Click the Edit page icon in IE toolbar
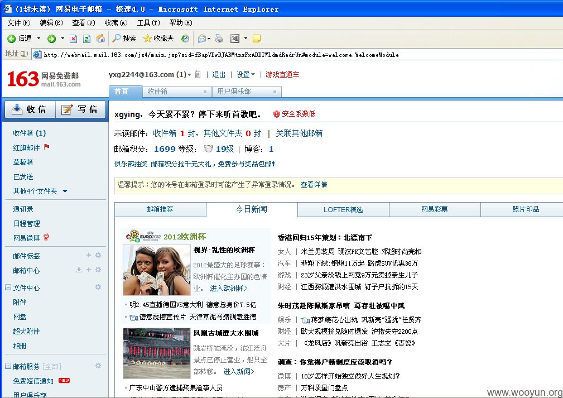The image size is (563, 398). coord(235,39)
